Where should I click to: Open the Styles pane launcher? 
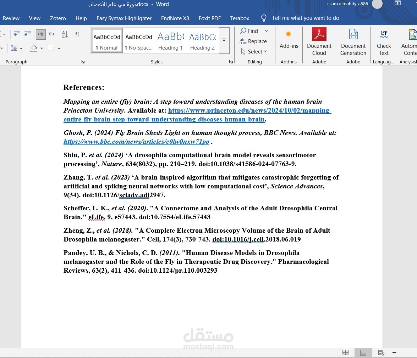(231, 62)
